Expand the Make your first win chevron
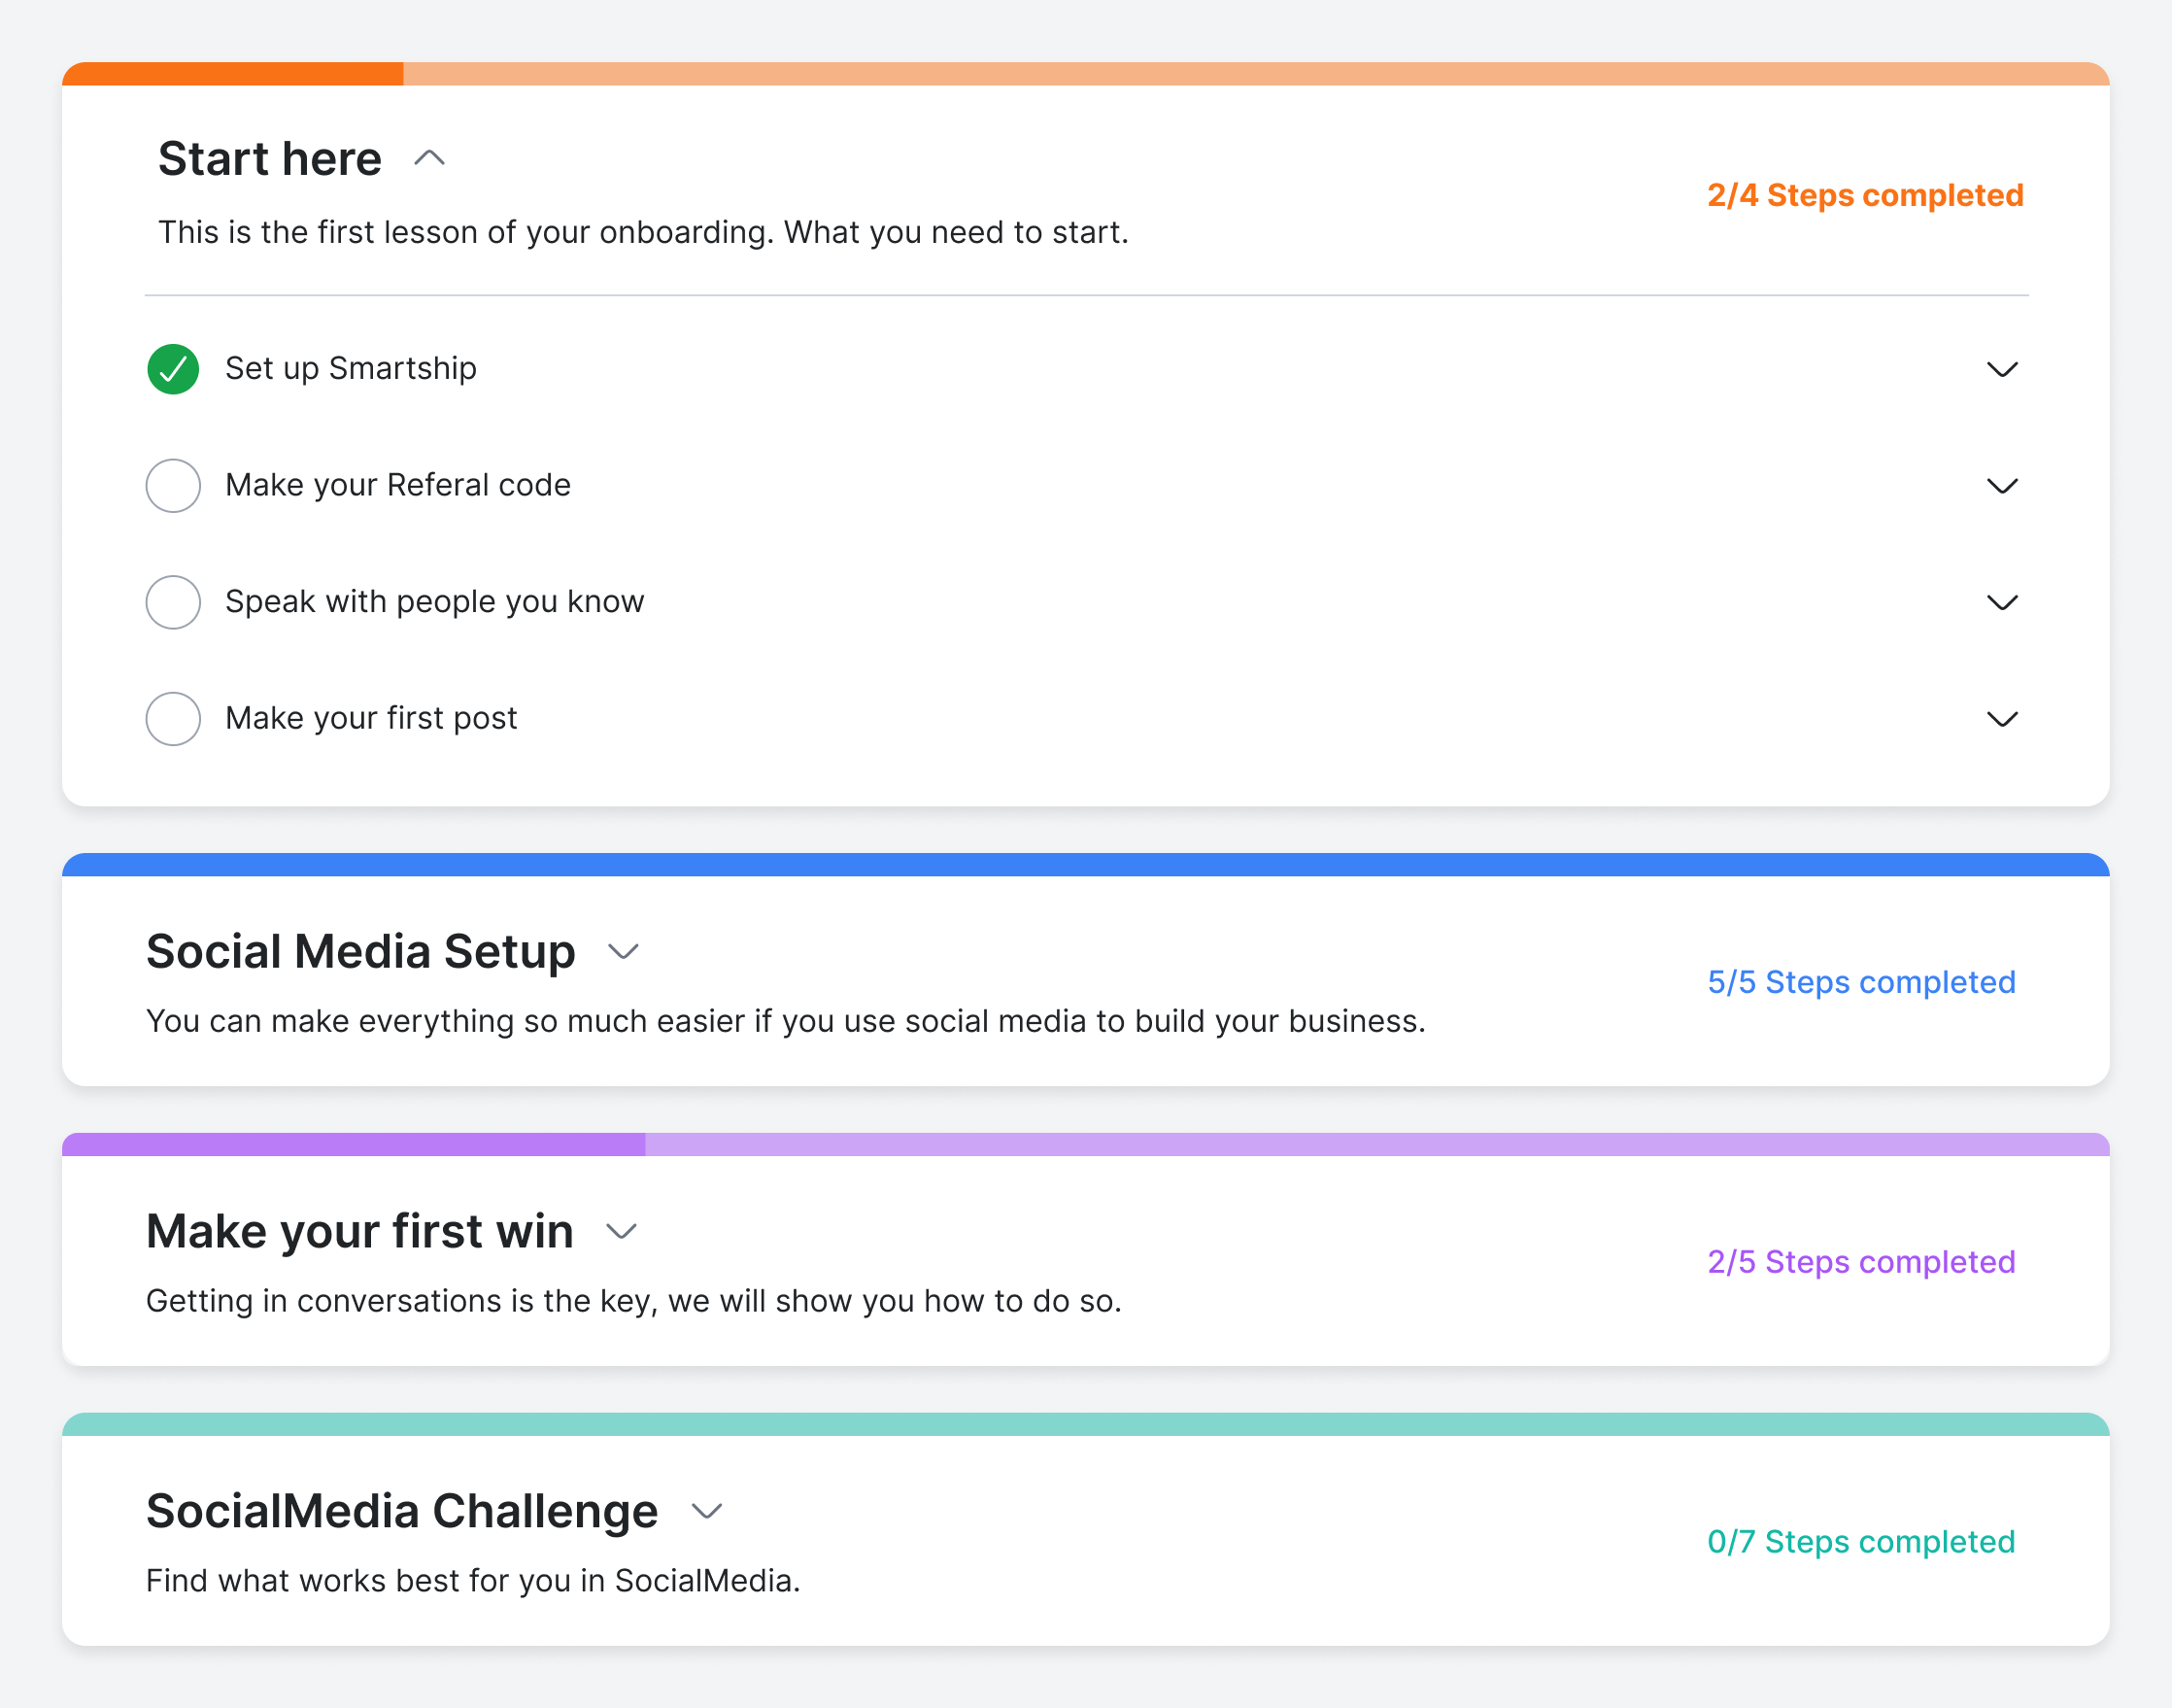Screen dimensions: 2172x1708 [621, 1231]
